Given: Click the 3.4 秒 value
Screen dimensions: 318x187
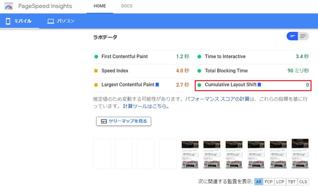Looking at the screenshot, I should tap(302, 57).
